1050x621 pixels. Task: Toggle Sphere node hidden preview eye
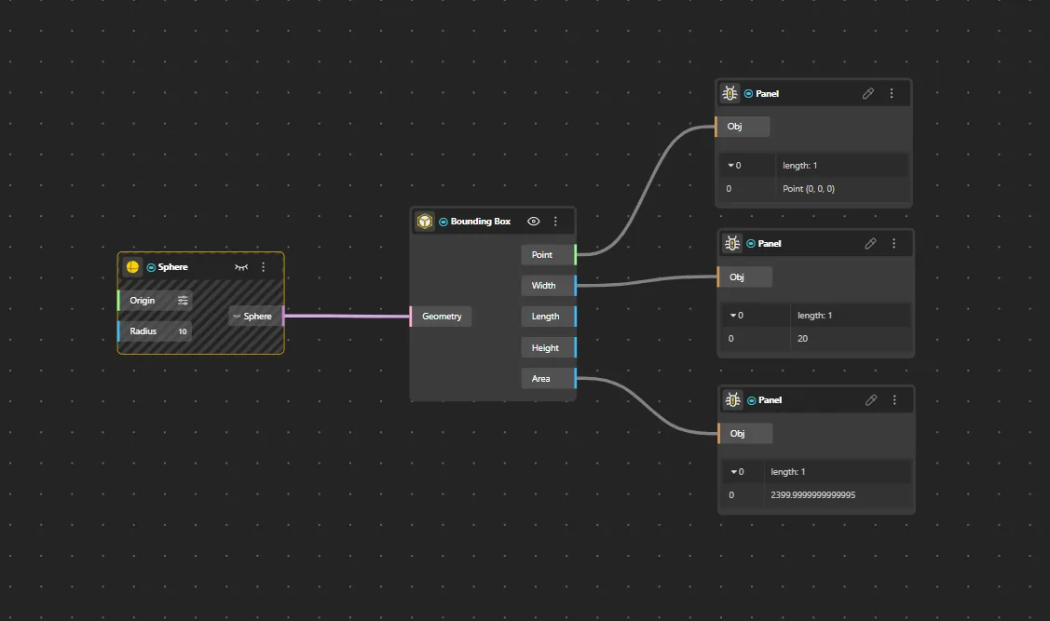(241, 267)
